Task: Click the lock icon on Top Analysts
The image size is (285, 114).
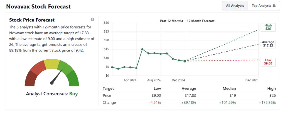Action: pyautogui.click(x=274, y=6)
